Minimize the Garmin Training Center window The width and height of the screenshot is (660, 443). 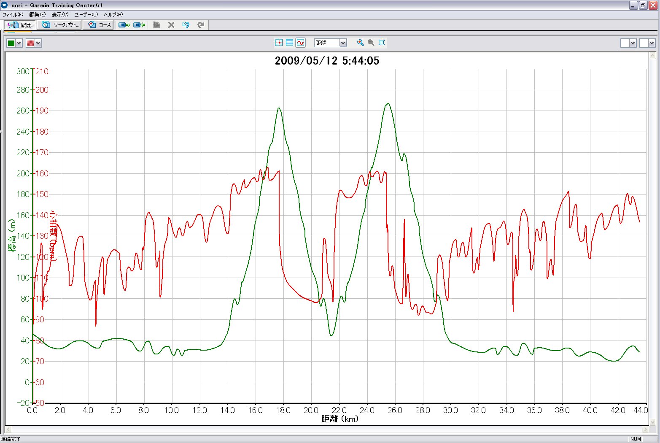point(633,5)
